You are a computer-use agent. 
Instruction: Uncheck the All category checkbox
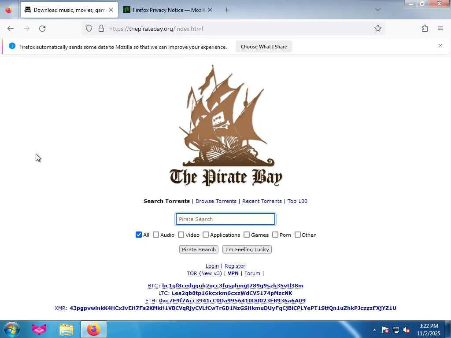pyautogui.click(x=139, y=235)
